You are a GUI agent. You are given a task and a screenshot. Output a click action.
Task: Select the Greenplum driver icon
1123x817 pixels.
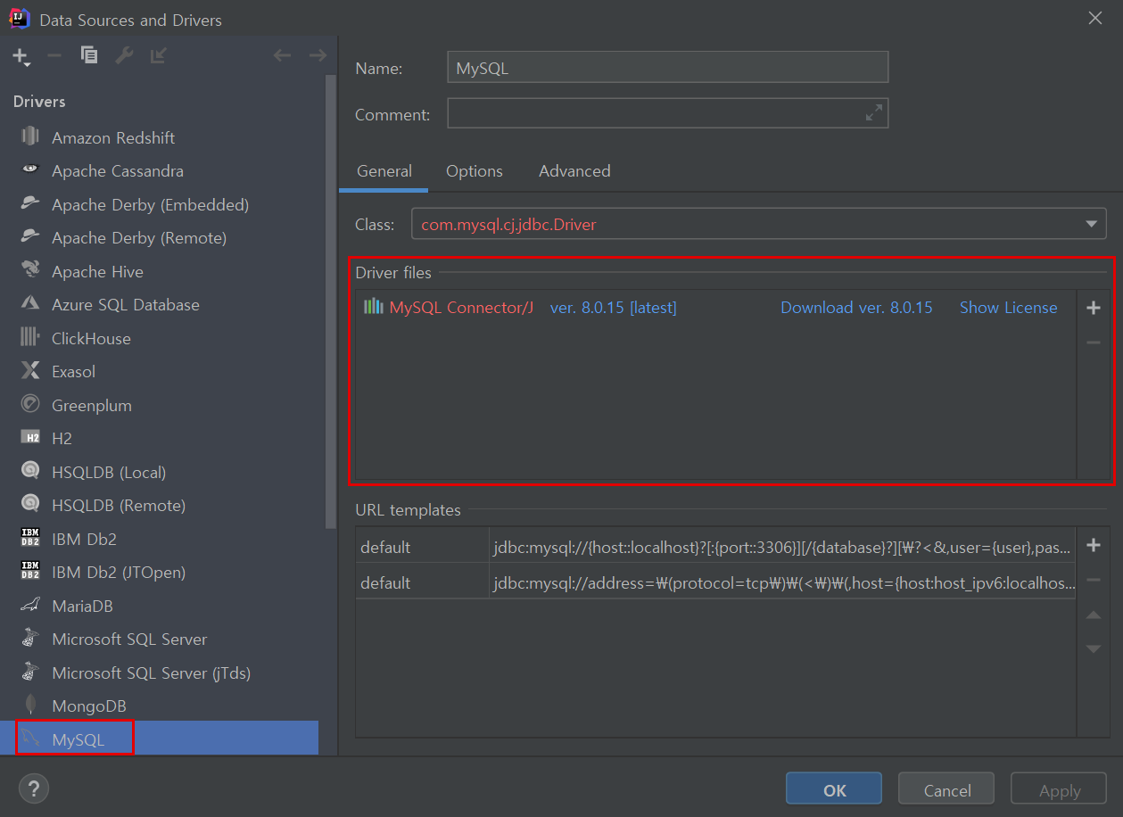tap(30, 404)
